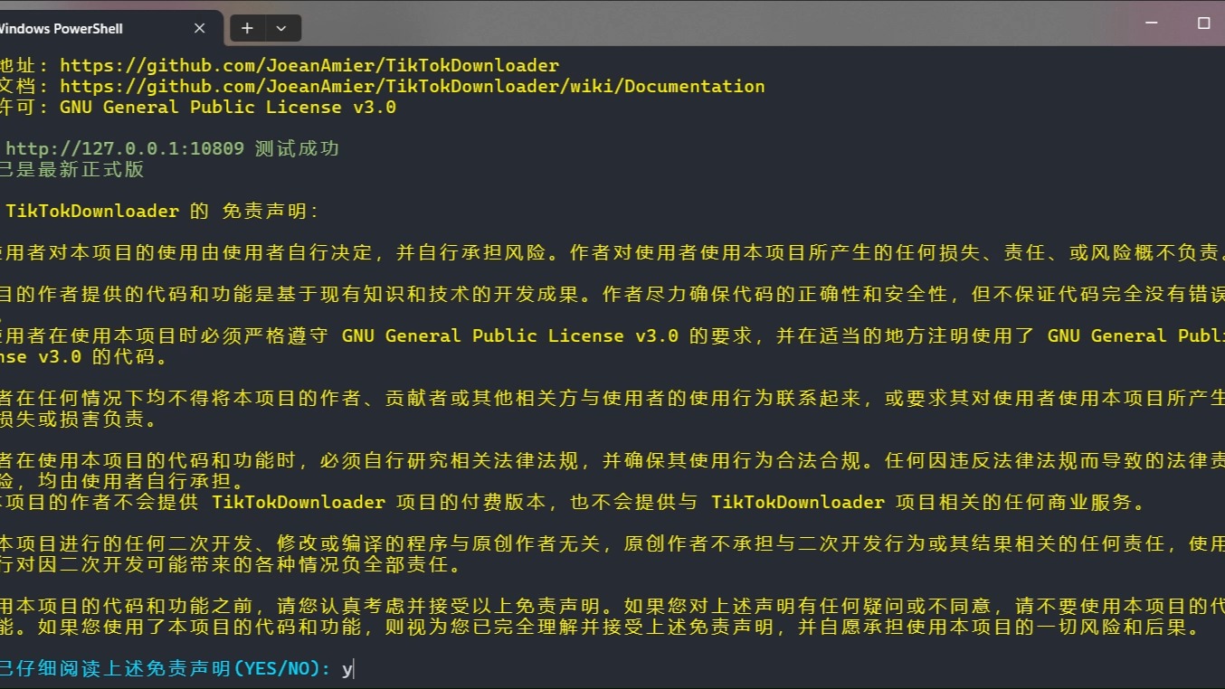This screenshot has height=689, width=1225.
Task: Click the line containing '必须严格遵守'
Action: pyautogui.click(x=612, y=335)
